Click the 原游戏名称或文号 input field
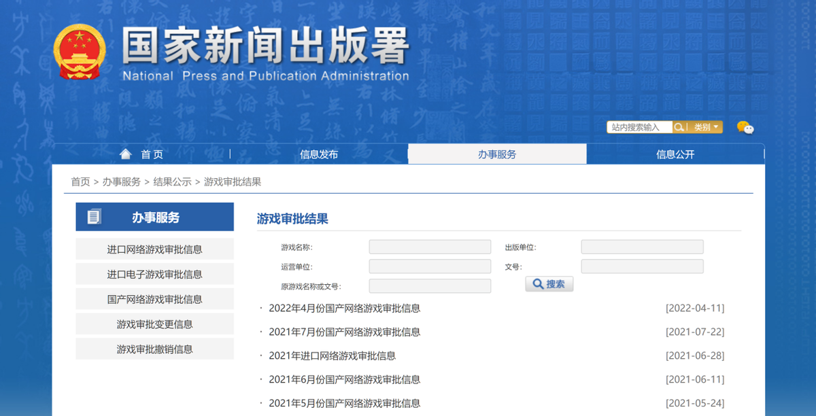Viewport: 816px width, 416px height. click(x=430, y=286)
